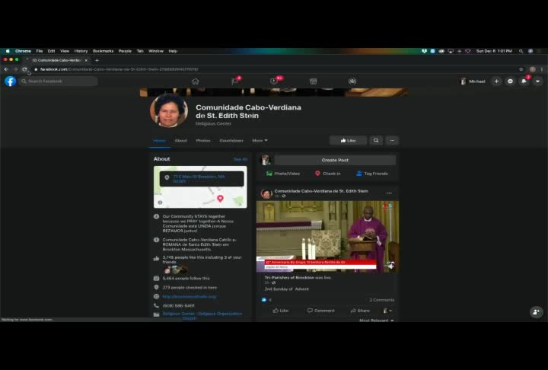The width and height of the screenshot is (548, 370).
Task: Open the Facebook Home icon
Action: pyautogui.click(x=196, y=81)
